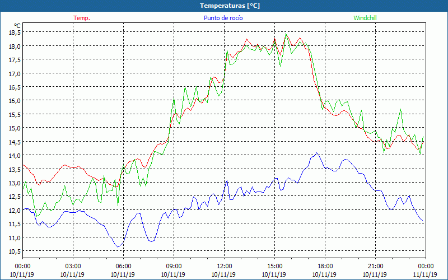
Task: Click the 11,5 y-axis value
Action: click(x=15, y=224)
